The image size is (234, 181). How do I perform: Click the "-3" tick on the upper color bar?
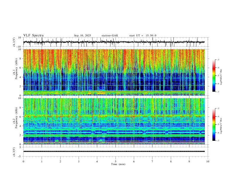218,59
